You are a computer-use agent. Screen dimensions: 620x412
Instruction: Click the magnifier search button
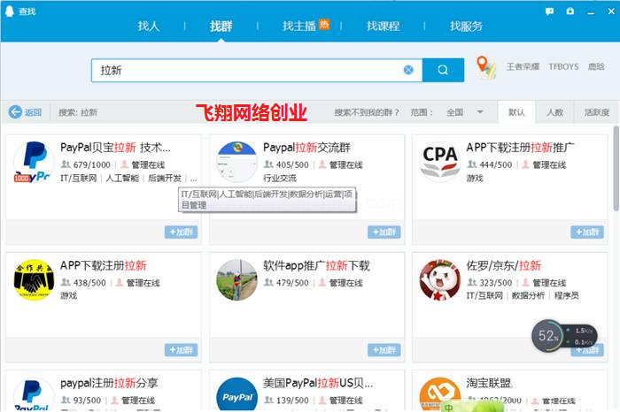(x=443, y=70)
